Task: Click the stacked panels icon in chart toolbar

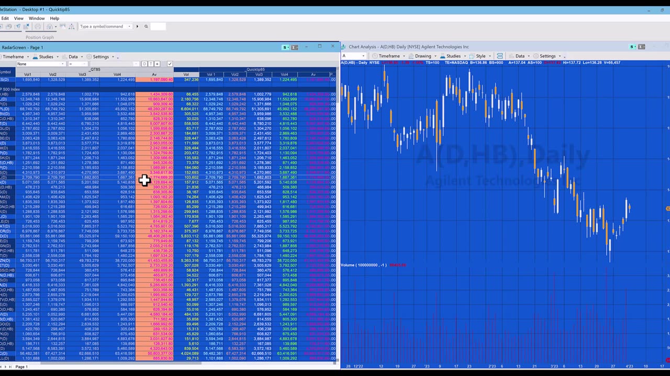Action: point(500,56)
